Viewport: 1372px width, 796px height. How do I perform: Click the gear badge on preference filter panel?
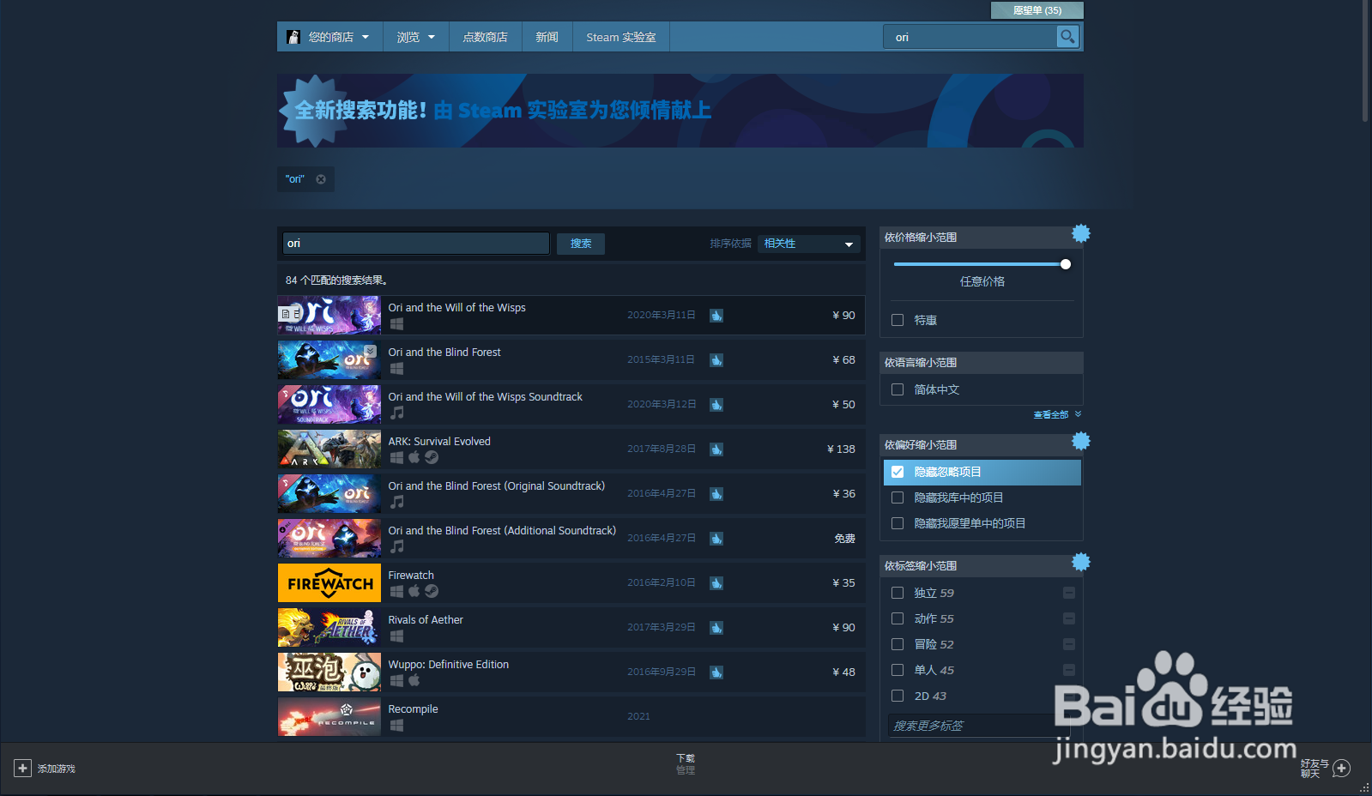tap(1081, 441)
